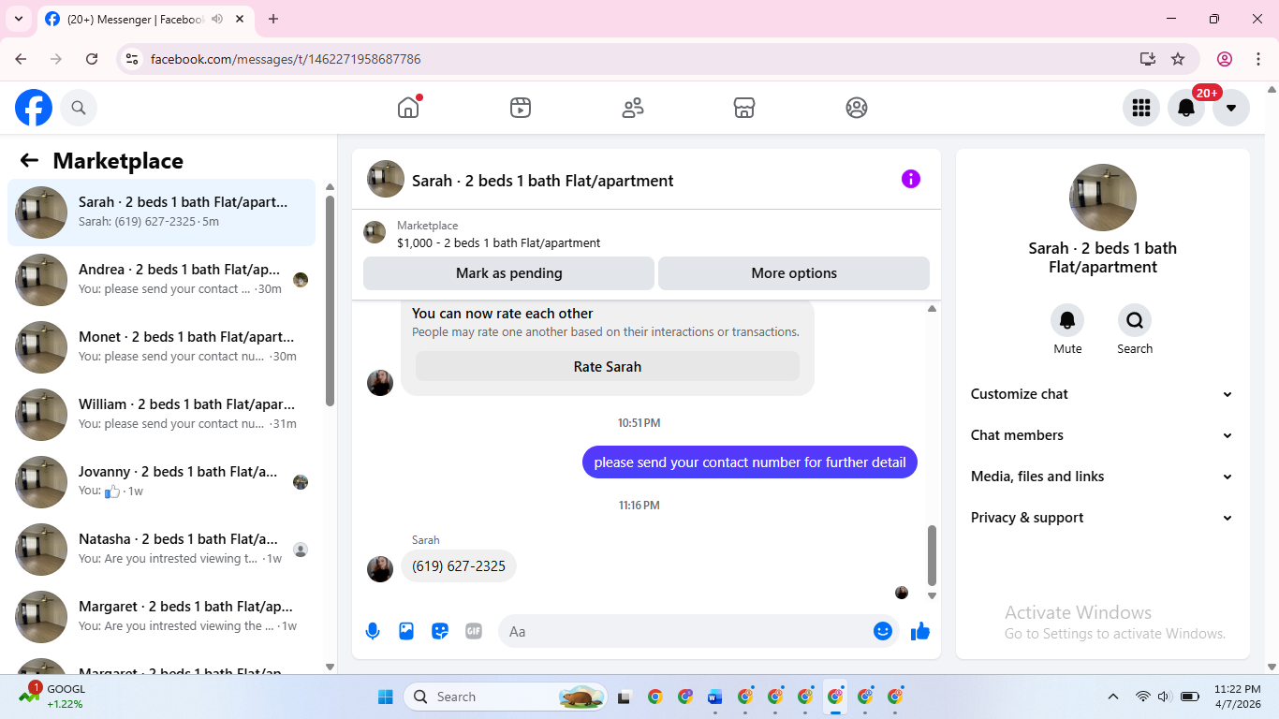The width and height of the screenshot is (1279, 719).
Task: Go back in browser history
Action: click(x=21, y=59)
